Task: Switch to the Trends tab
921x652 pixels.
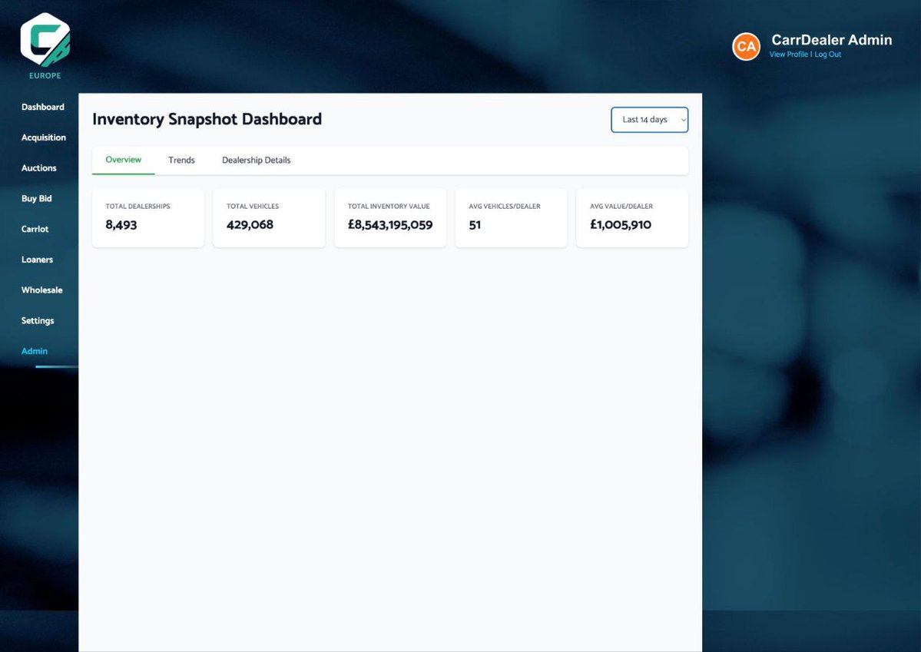Action: click(x=181, y=161)
